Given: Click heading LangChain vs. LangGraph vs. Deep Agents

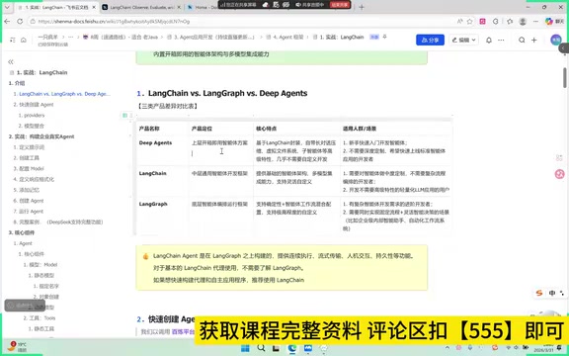Looking at the screenshot, I should click(227, 93).
